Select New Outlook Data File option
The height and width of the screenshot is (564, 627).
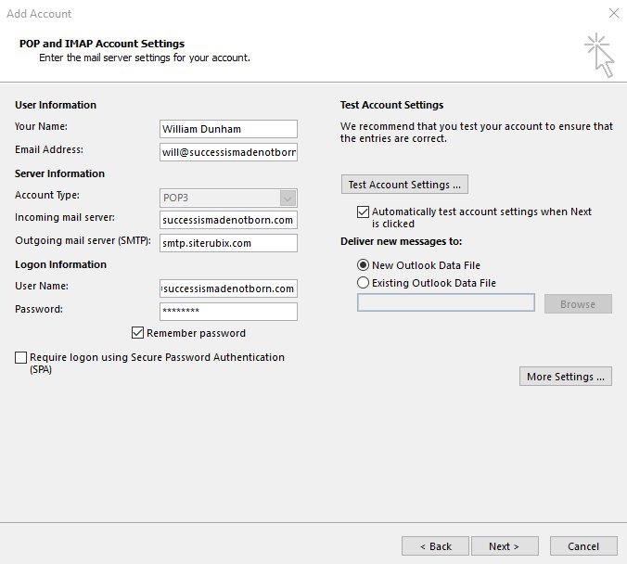coord(363,265)
